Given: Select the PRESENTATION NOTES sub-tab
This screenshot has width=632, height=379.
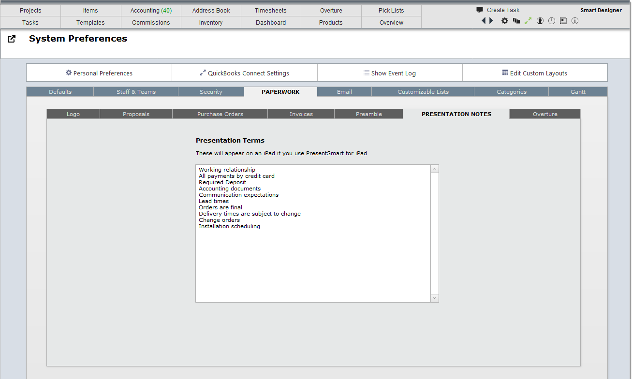Looking at the screenshot, I should [x=456, y=114].
